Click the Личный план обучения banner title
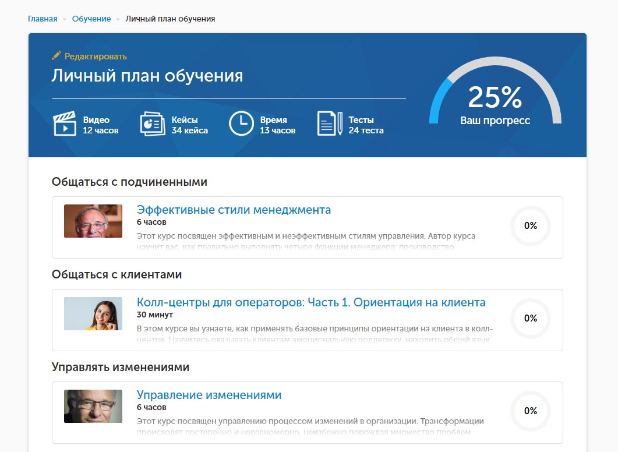 (147, 75)
